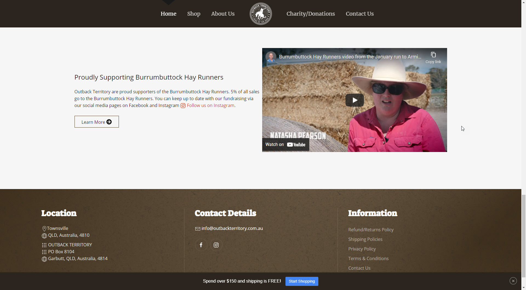
Task: Click grid icon beside PO Box 8104
Action: point(44,252)
